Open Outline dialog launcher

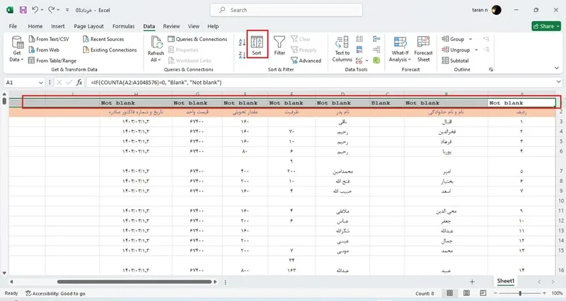[x=491, y=69]
